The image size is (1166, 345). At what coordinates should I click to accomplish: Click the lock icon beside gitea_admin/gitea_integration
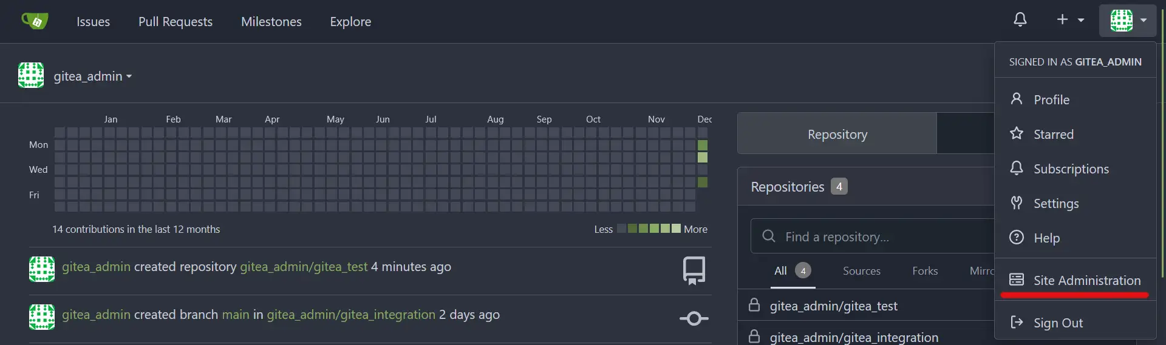click(754, 336)
